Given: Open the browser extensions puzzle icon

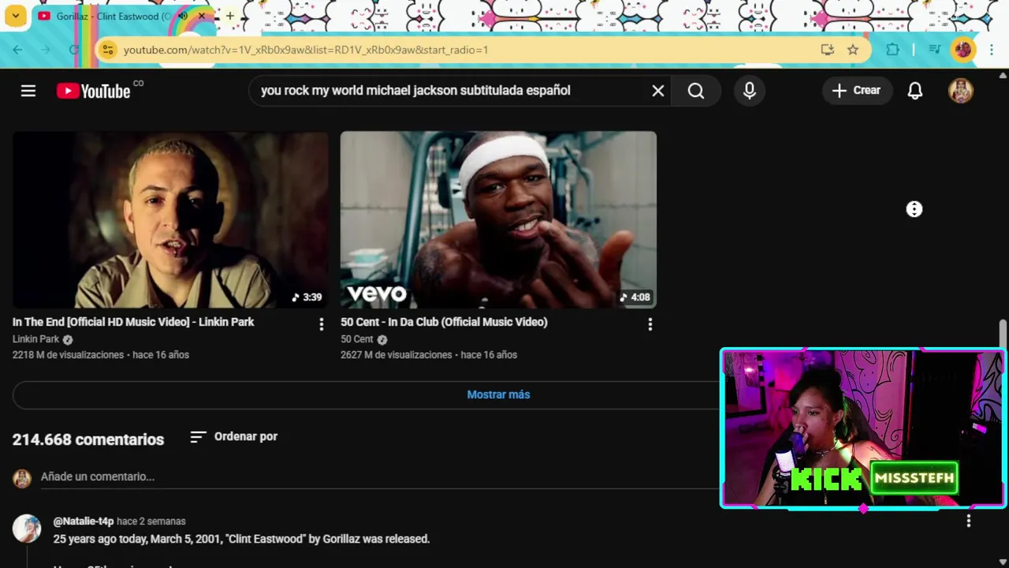Looking at the screenshot, I should click(892, 50).
